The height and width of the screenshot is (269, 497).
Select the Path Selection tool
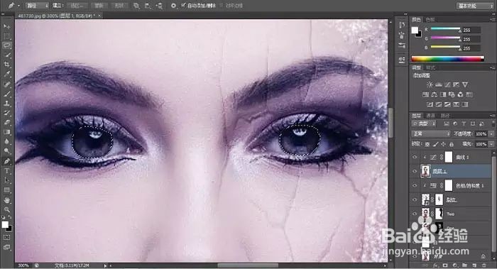pyautogui.click(x=6, y=180)
